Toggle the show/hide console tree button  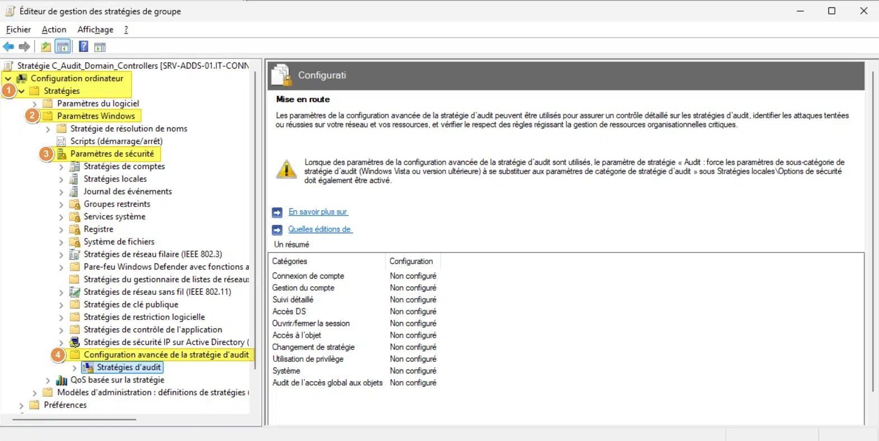(63, 47)
